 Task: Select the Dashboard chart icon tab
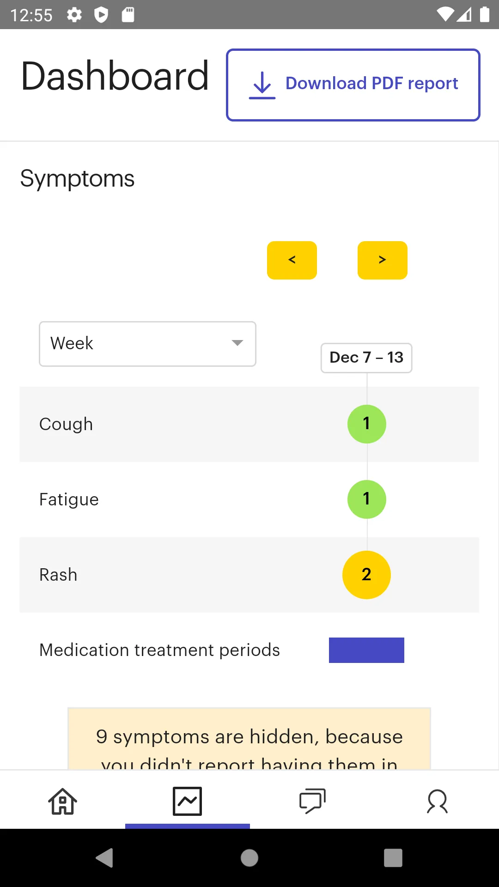click(187, 801)
